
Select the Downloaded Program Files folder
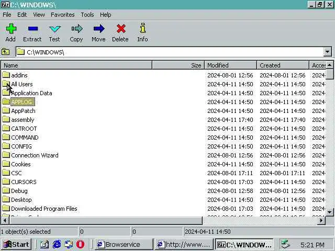point(44,209)
